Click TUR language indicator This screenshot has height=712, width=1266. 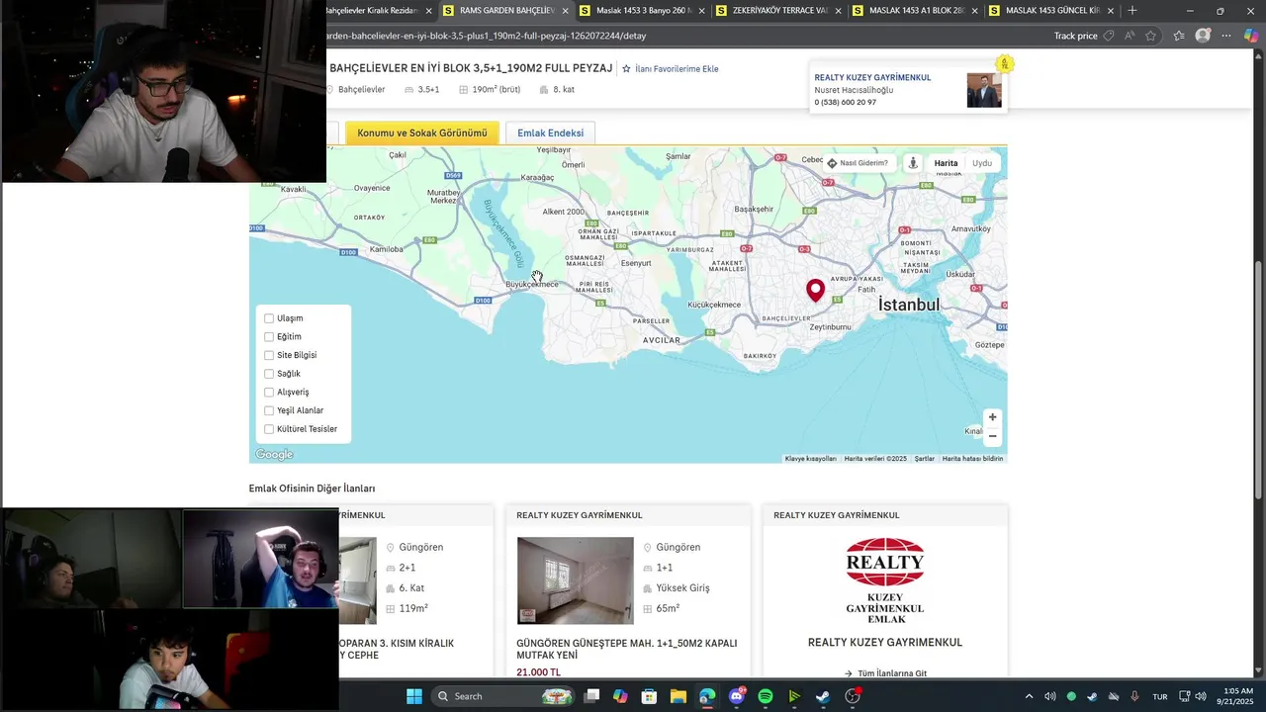1160,696
